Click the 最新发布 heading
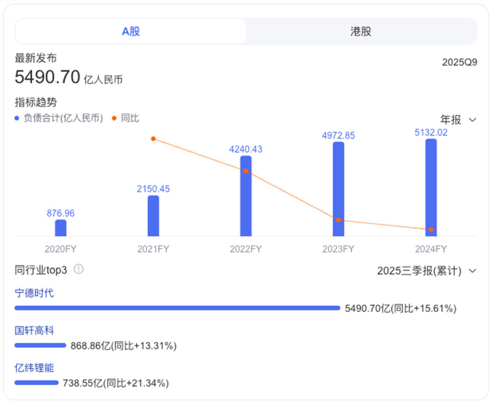This screenshot has height=404, width=494. [x=36, y=58]
